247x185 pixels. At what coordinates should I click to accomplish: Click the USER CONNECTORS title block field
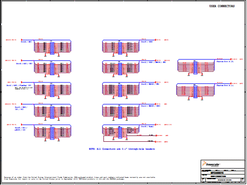pyautogui.click(x=218, y=177)
